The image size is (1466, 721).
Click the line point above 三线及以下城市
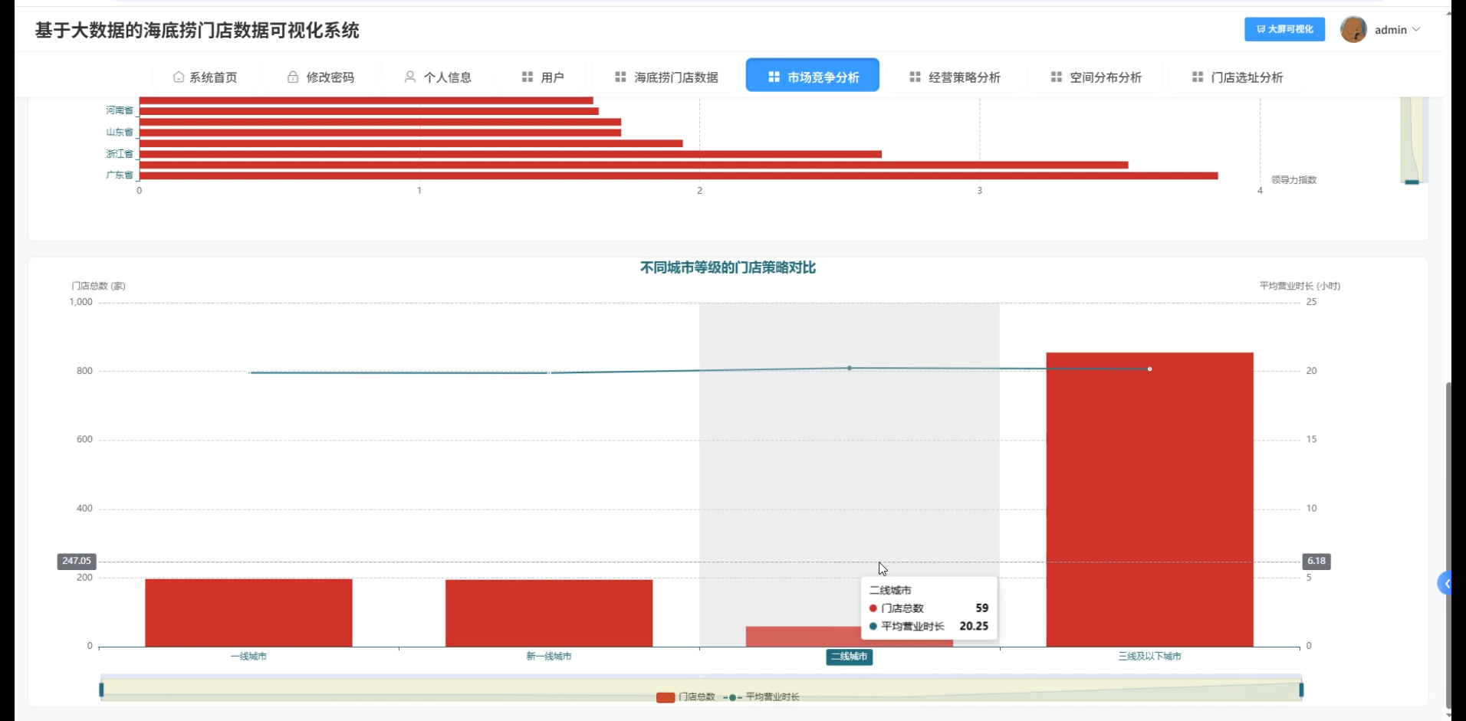coord(1149,369)
